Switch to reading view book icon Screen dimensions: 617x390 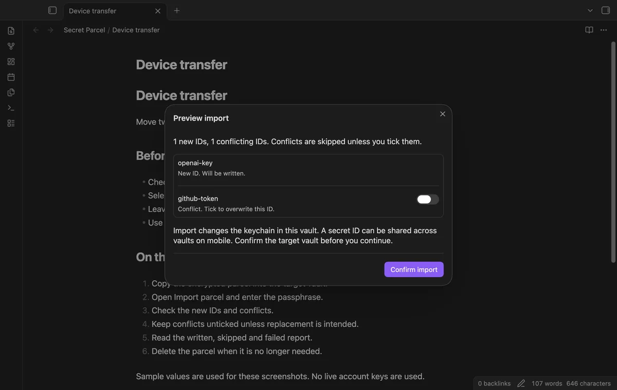pyautogui.click(x=589, y=30)
